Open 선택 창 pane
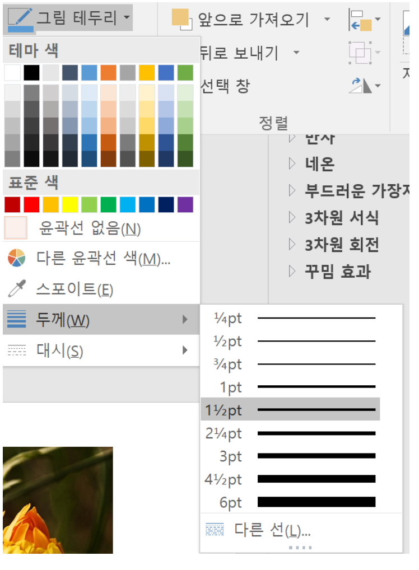Viewport: 419px width, 570px height. (x=226, y=86)
